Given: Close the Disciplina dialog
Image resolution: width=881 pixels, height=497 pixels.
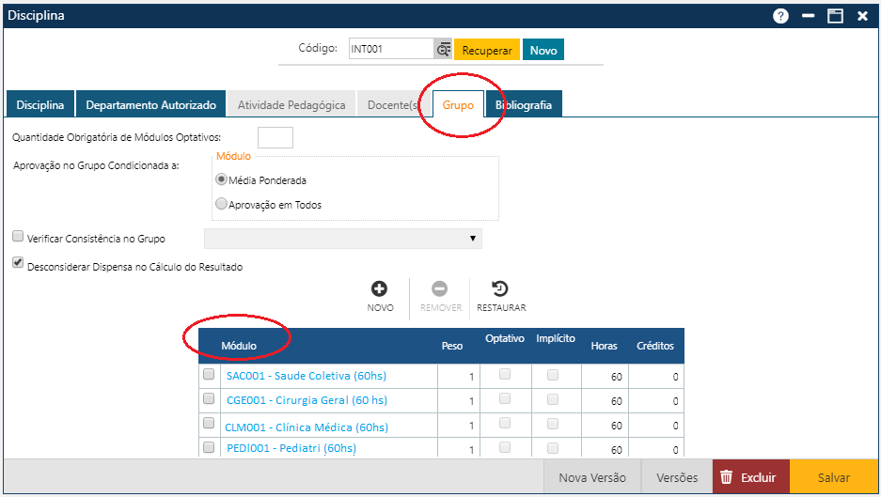Looking at the screenshot, I should 862,16.
